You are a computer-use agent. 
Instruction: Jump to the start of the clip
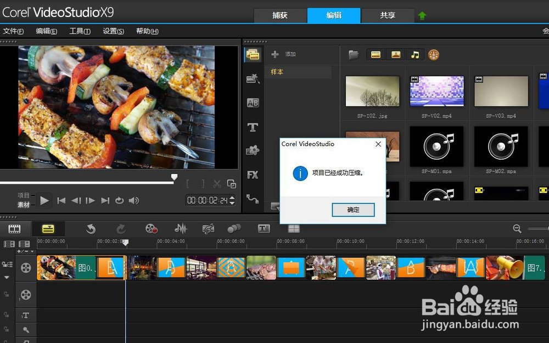61,200
